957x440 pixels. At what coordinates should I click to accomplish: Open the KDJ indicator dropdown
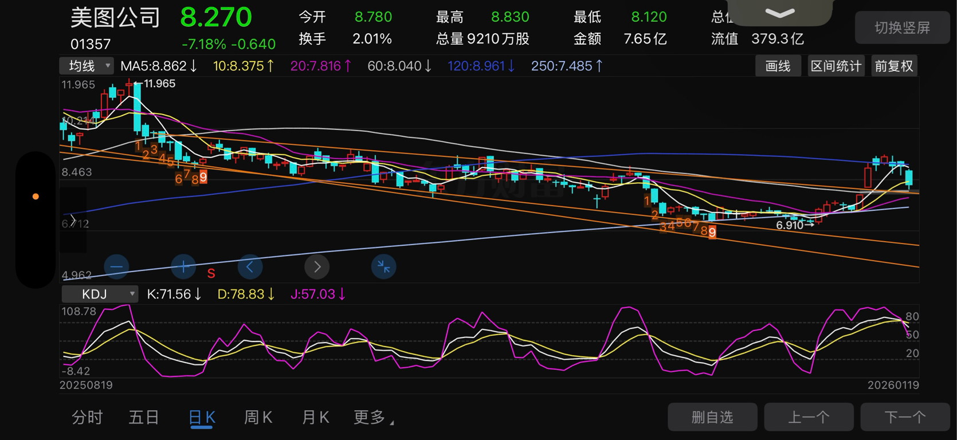pos(100,294)
